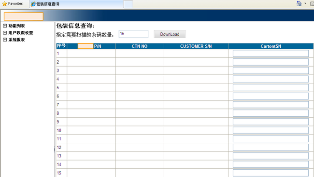Click the CartontSN input in row 3

tap(271, 70)
